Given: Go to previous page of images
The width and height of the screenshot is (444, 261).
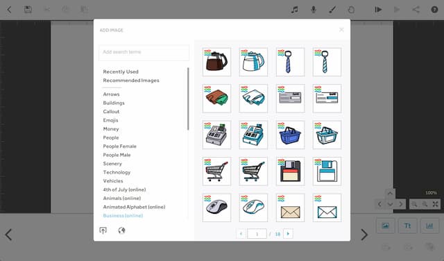Looking at the screenshot, I should pos(241,234).
